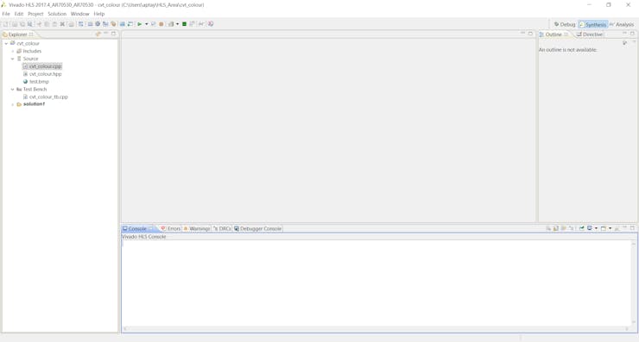Open the Analysis perspective
Screen dimensions: 639x342
pyautogui.click(x=622, y=24)
